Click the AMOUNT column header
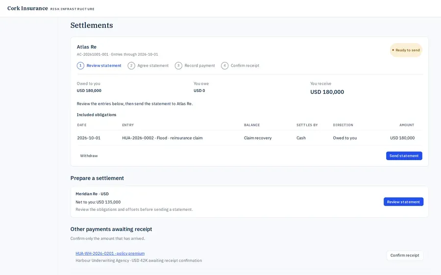 coord(407,125)
